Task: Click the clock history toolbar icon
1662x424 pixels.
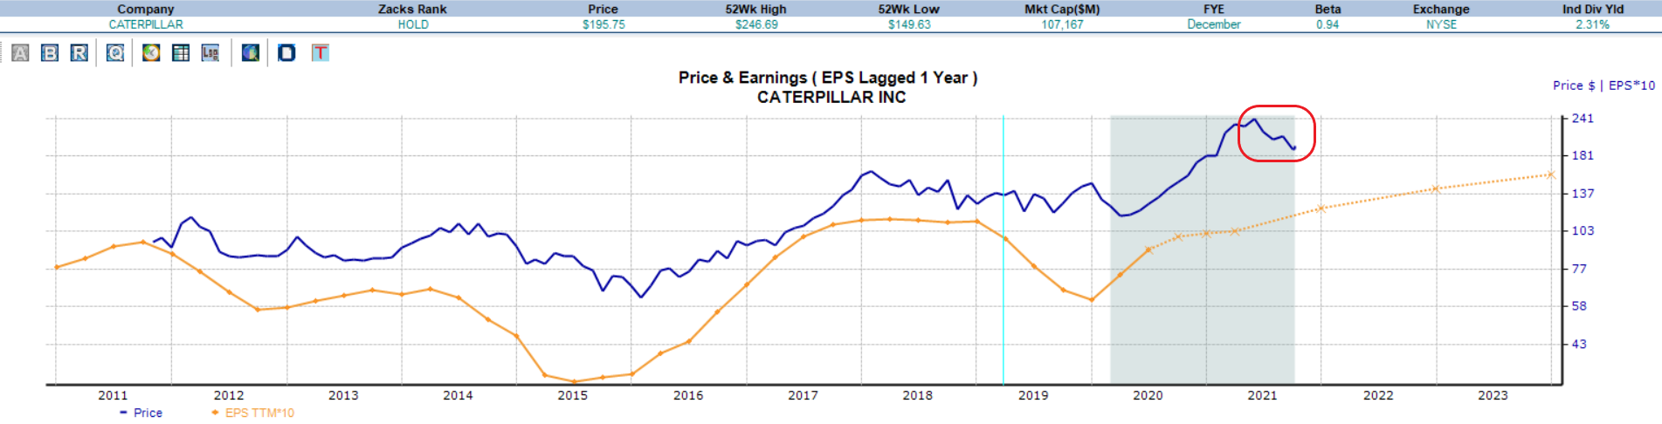Action: tap(152, 53)
